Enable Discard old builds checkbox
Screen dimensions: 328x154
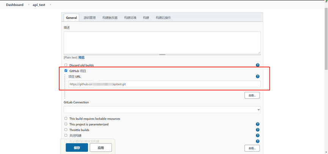click(x=66, y=65)
